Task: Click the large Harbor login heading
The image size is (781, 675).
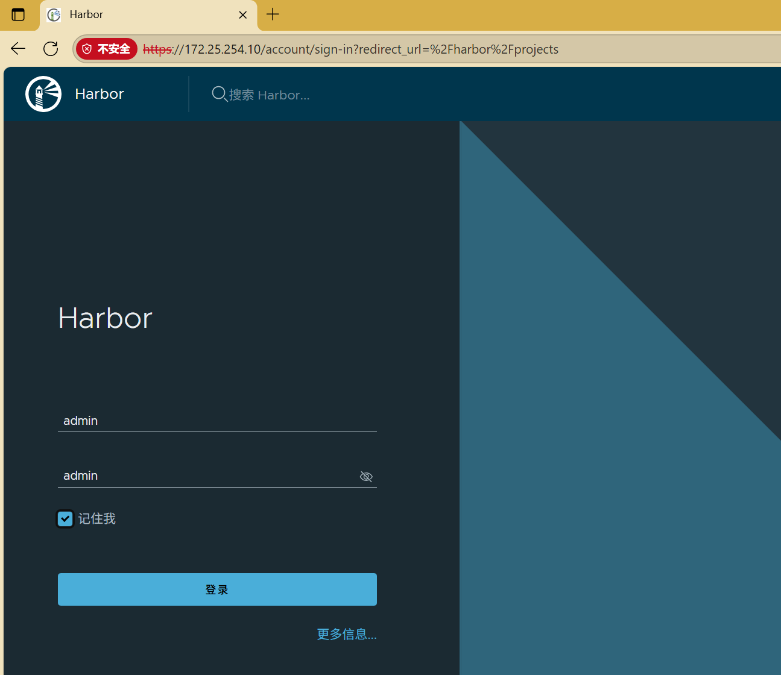Action: (106, 318)
